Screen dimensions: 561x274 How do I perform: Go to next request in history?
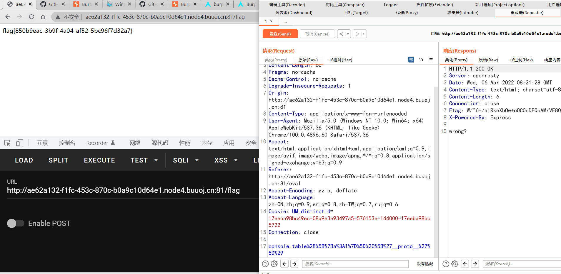(357, 34)
